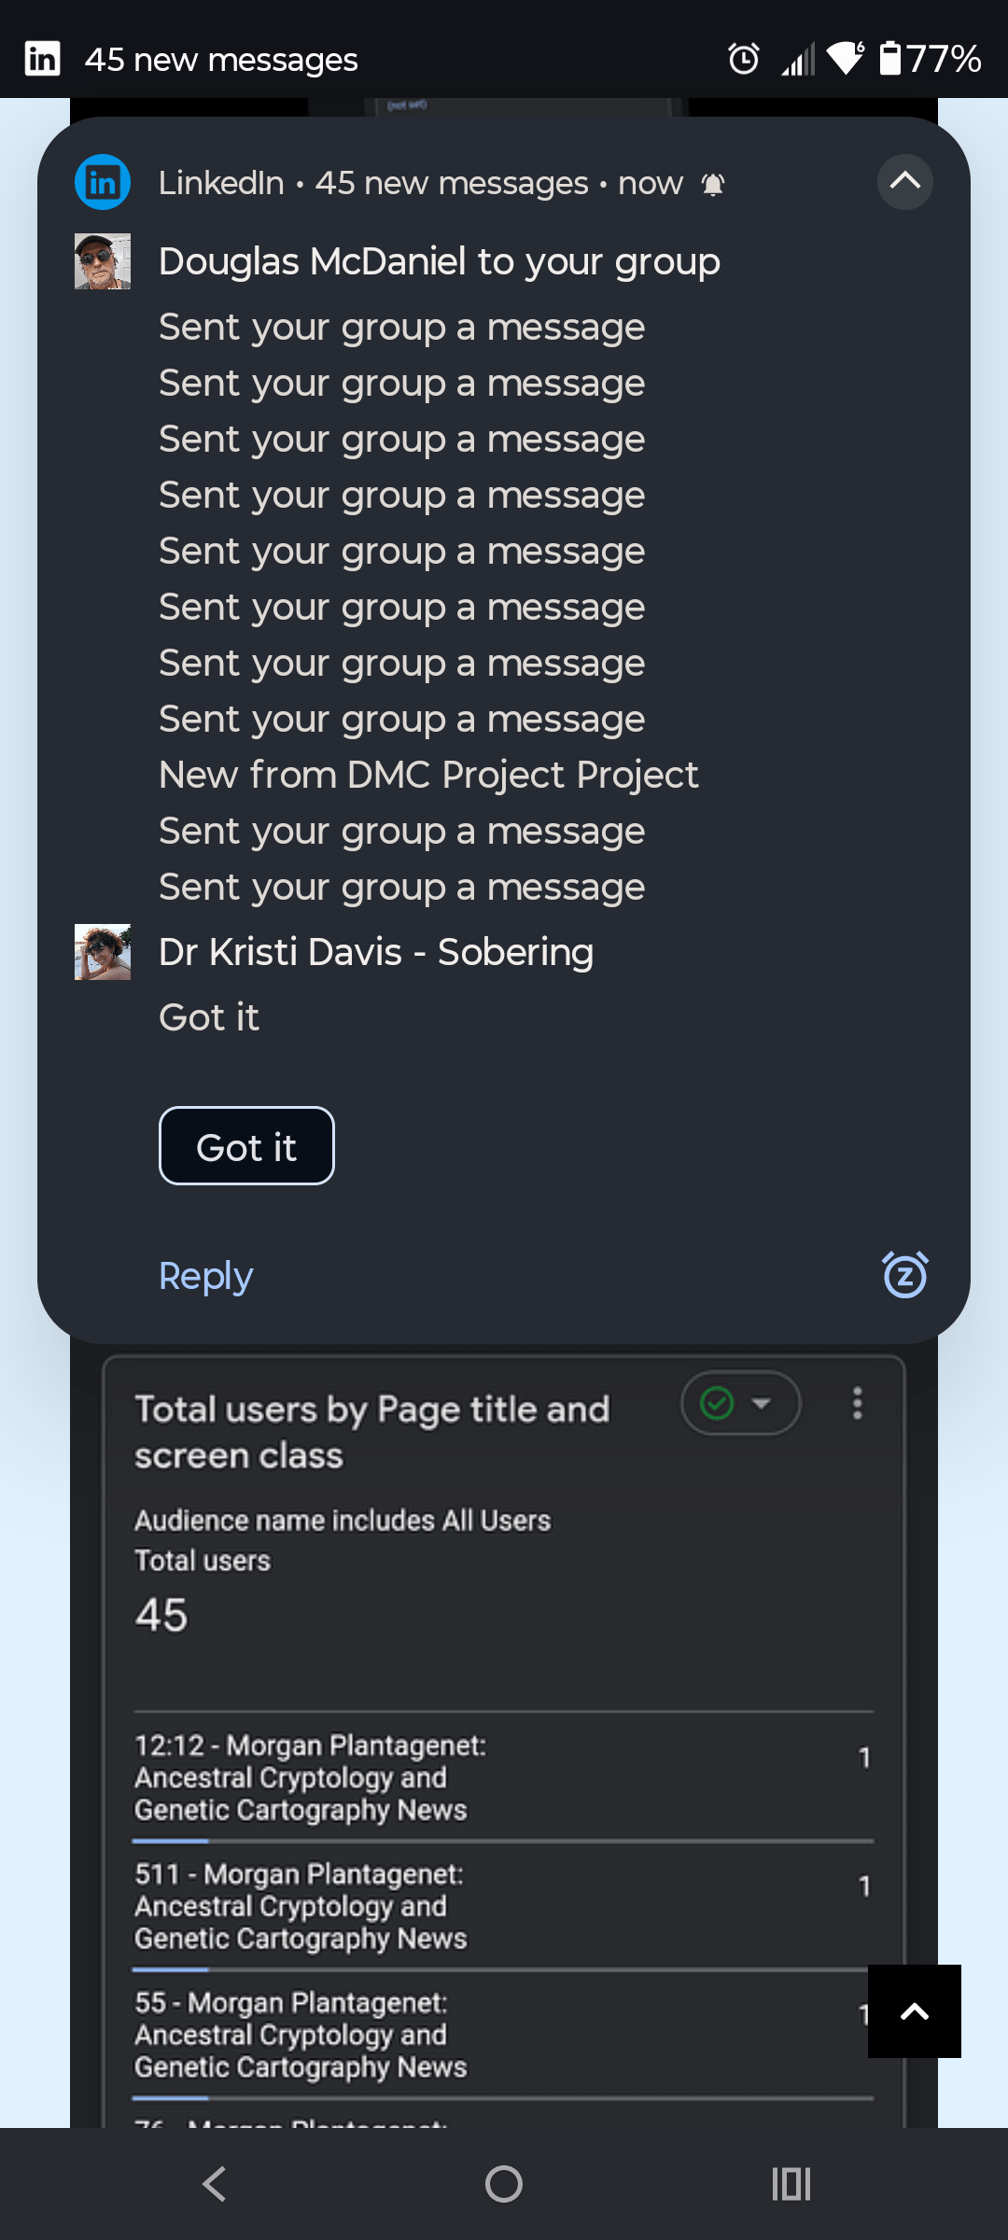Image resolution: width=1008 pixels, height=2240 pixels.
Task: Tap the alarm clock status bar icon
Action: tap(744, 59)
